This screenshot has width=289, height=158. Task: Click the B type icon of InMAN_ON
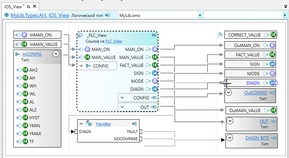coord(24,35)
